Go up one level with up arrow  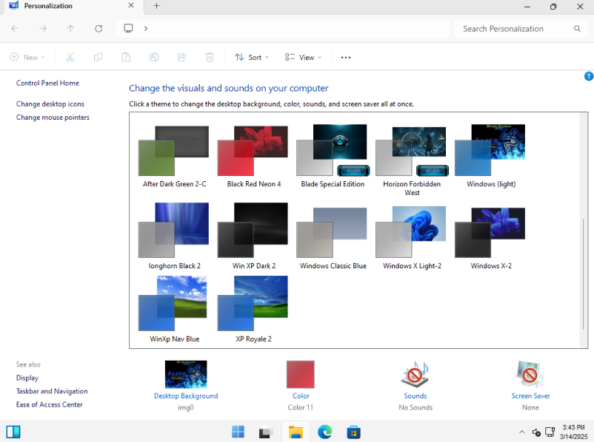(70, 28)
